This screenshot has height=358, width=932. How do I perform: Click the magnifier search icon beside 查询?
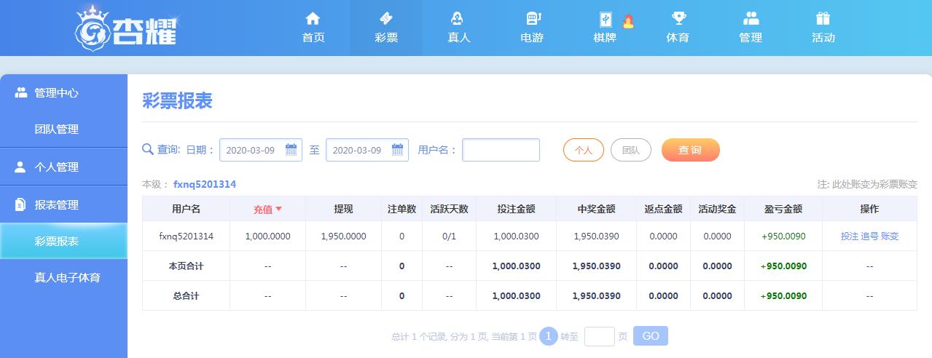coord(148,149)
